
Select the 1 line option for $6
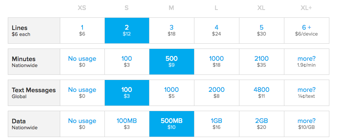coord(83,31)
